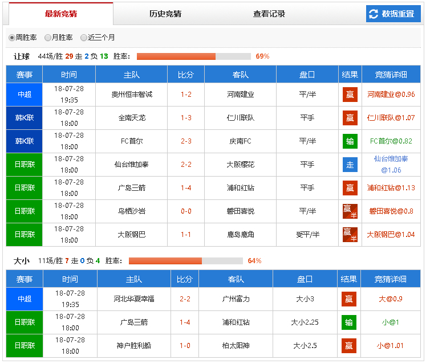Screen dimensions: 426x364
Task: Open 磐田喜悦@0.8 guess detail
Action: coord(391,211)
